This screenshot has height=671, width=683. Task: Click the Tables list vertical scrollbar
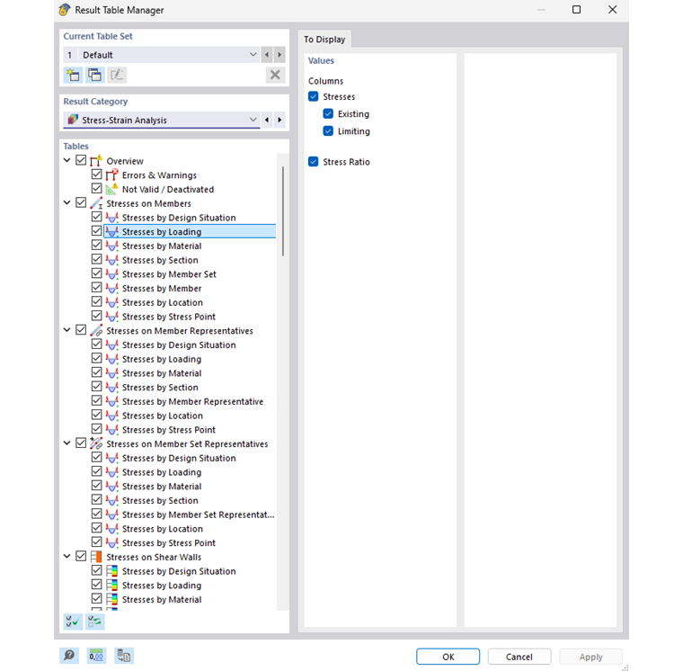pyautogui.click(x=283, y=211)
